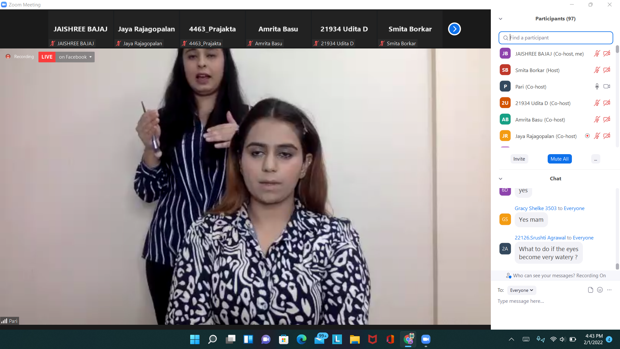620x349 pixels.
Task: Click the search magnifier in Find a participant
Action: click(x=505, y=38)
